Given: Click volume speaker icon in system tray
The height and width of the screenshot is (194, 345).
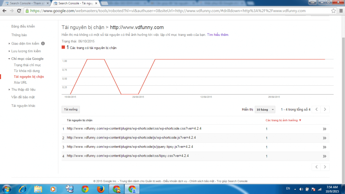Looking at the screenshot, I should pyautogui.click(x=301, y=189).
